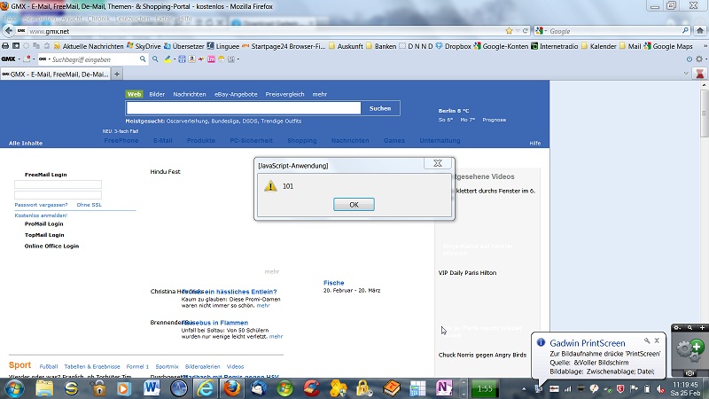Select the Bilder search tab
Screen dimensions: 709x399
[x=157, y=94]
